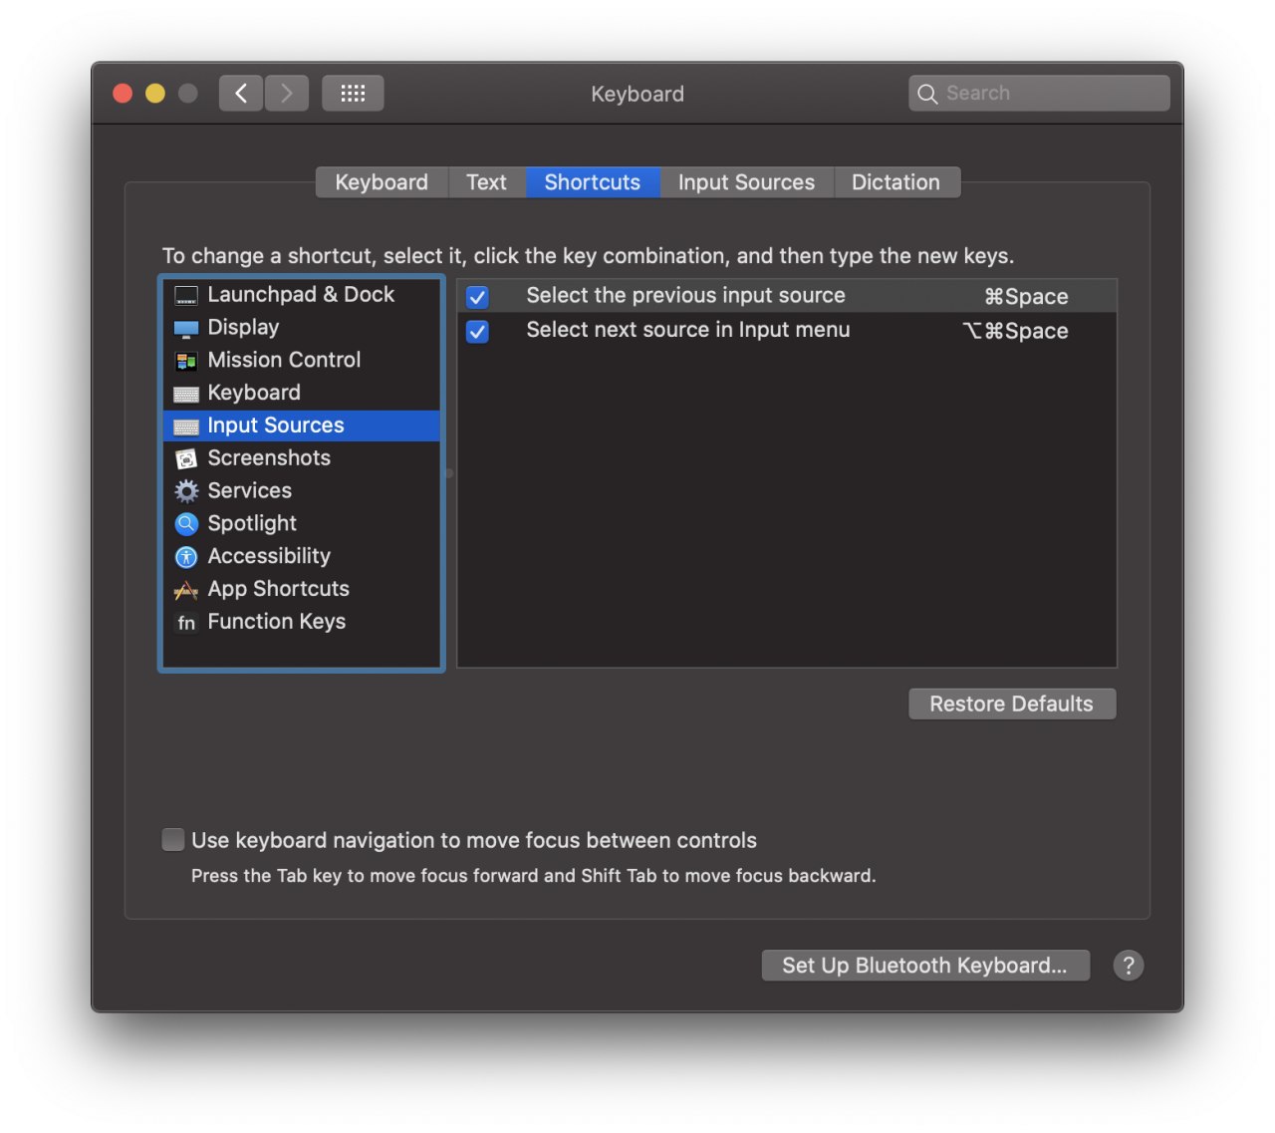Image resolution: width=1275 pixels, height=1133 pixels.
Task: Go back with the left arrow
Action: click(241, 94)
